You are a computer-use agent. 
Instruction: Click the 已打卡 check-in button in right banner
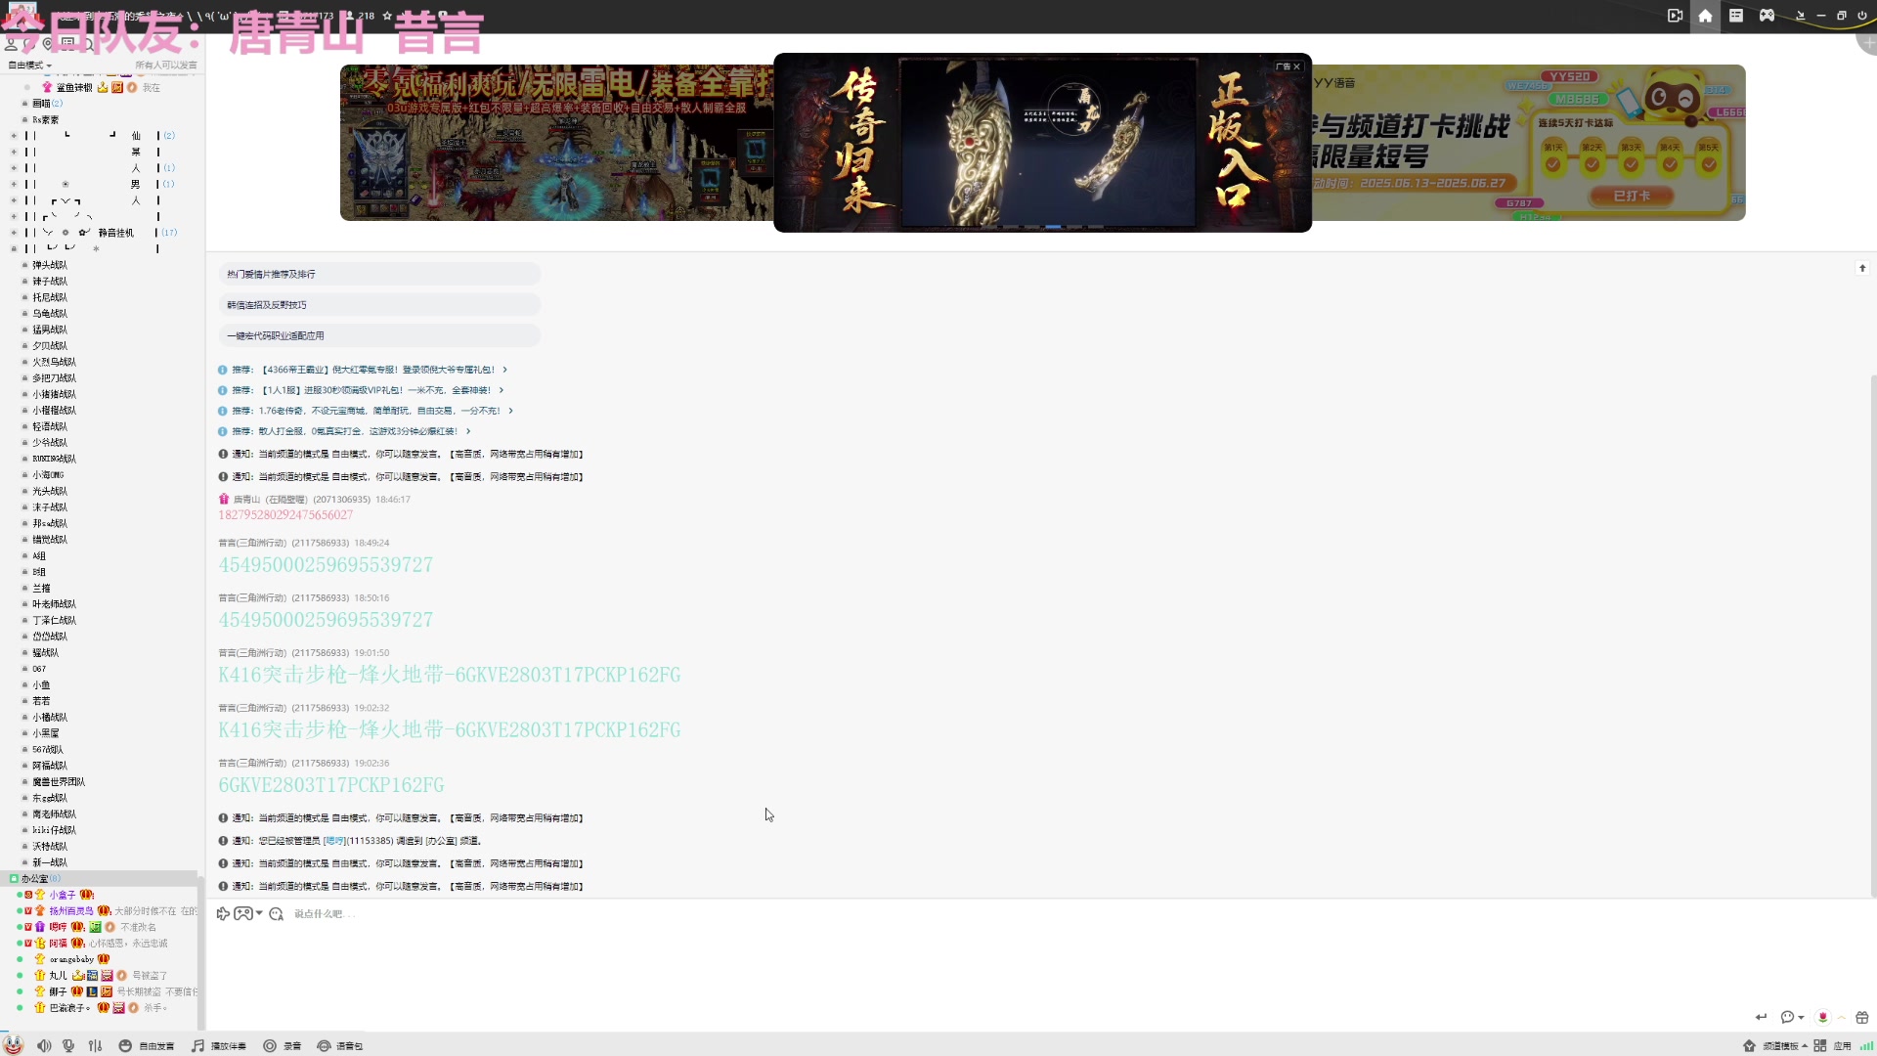(x=1631, y=196)
